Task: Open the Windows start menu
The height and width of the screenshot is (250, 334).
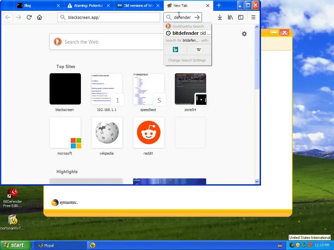Action: tap(15, 245)
